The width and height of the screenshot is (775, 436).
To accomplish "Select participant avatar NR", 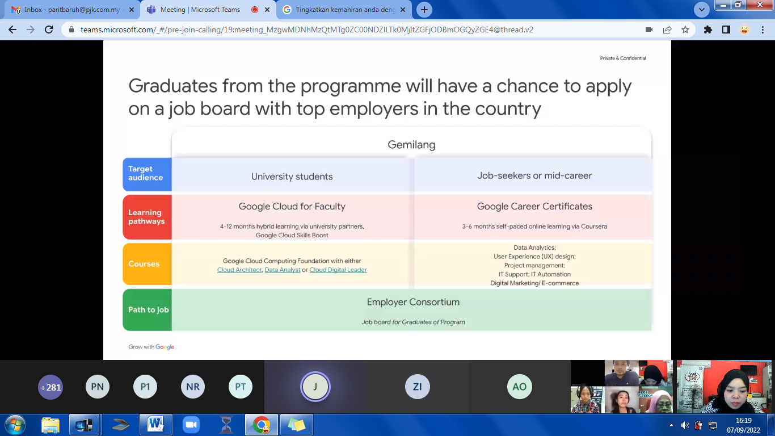I will pyautogui.click(x=193, y=387).
